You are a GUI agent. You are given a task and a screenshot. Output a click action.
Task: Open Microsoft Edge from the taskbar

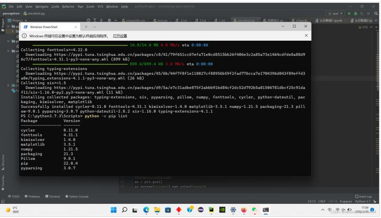pyautogui.click(x=146, y=210)
